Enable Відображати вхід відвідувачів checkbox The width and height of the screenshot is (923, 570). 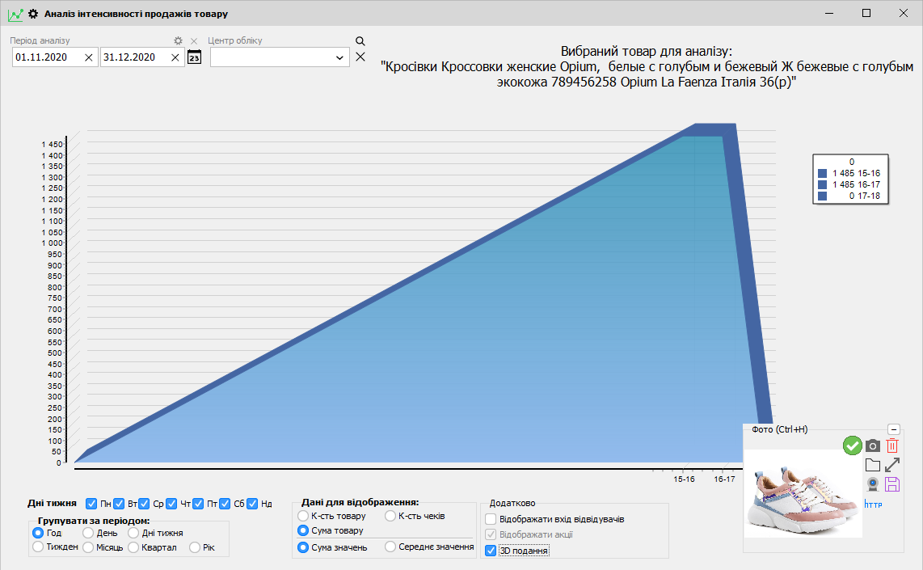(x=491, y=519)
